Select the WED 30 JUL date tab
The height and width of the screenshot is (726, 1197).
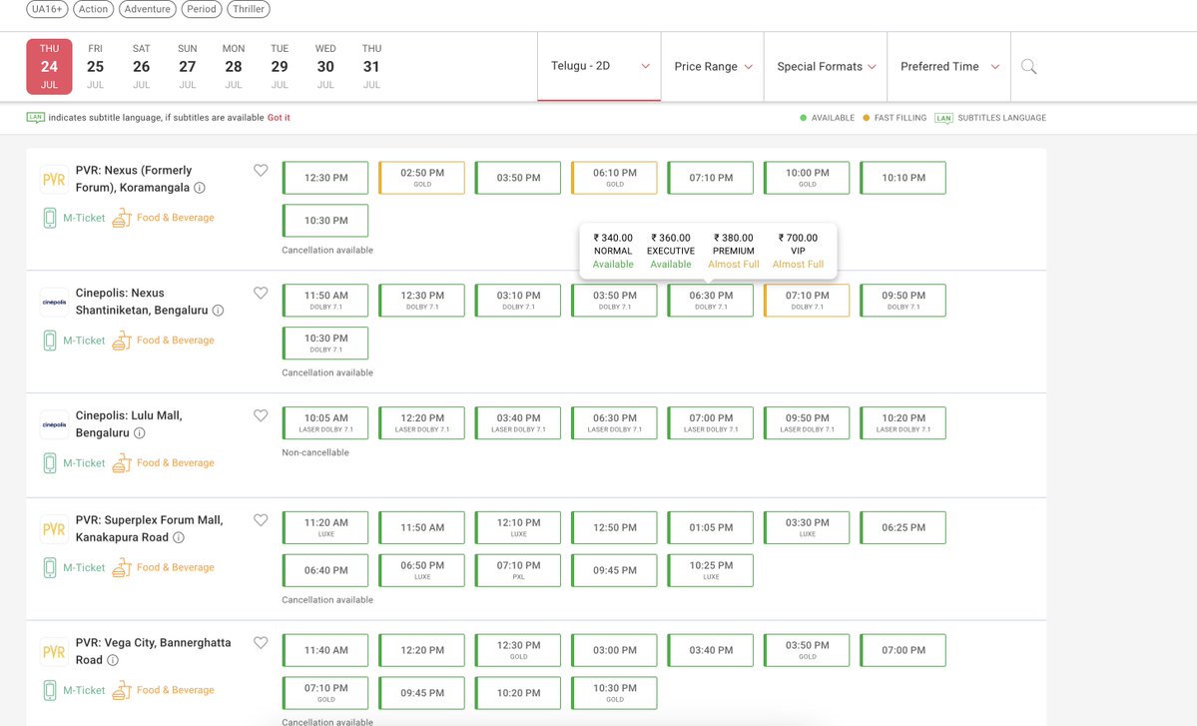[326, 67]
